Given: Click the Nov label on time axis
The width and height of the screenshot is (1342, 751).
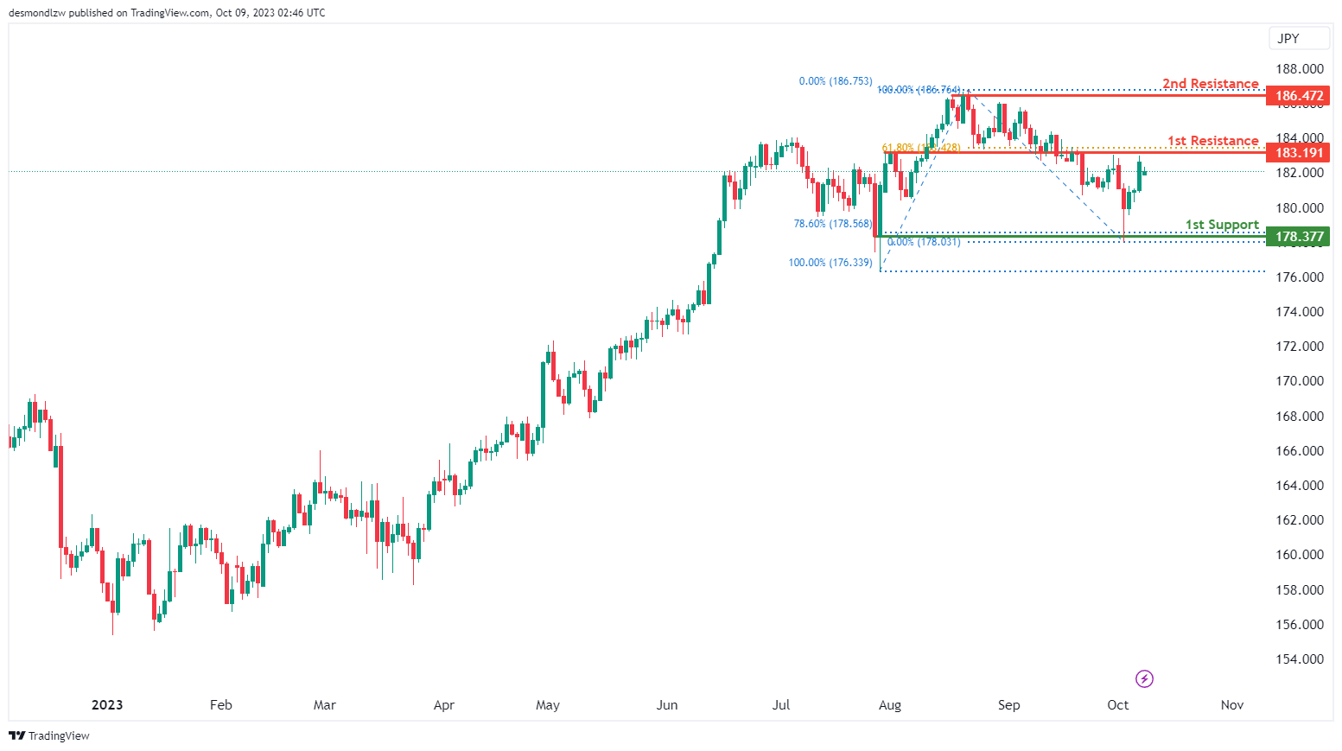Looking at the screenshot, I should coord(1231,705).
